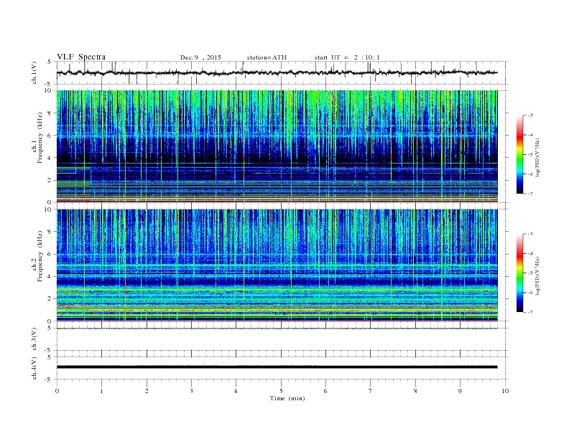Click the date 'Dec. 9, 2015' label
Screen dimensions: 569x439
[200, 57]
